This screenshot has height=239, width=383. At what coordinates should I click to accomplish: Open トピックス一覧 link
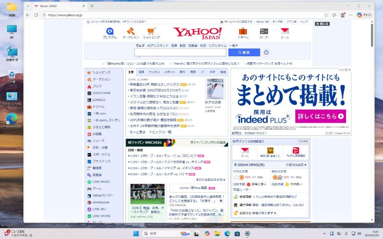(x=160, y=132)
